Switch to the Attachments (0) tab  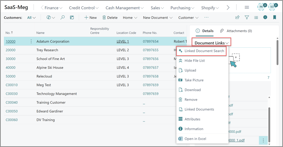236,31
